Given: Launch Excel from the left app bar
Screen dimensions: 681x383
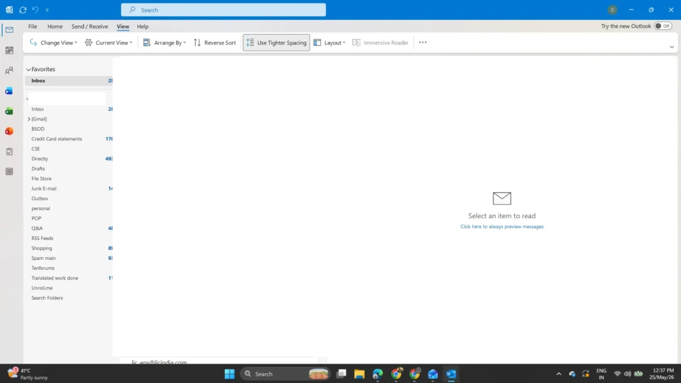Looking at the screenshot, I should point(9,111).
